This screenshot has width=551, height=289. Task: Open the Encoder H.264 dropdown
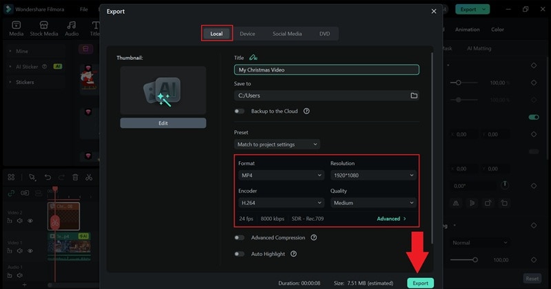point(281,202)
